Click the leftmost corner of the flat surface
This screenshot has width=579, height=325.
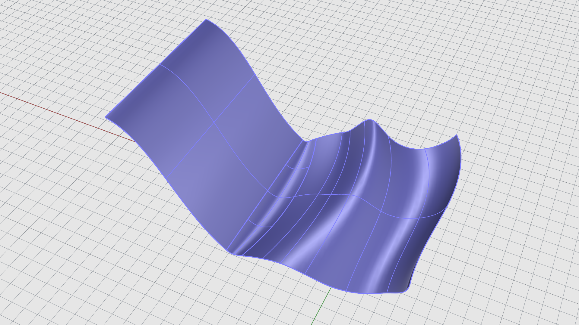(106, 117)
